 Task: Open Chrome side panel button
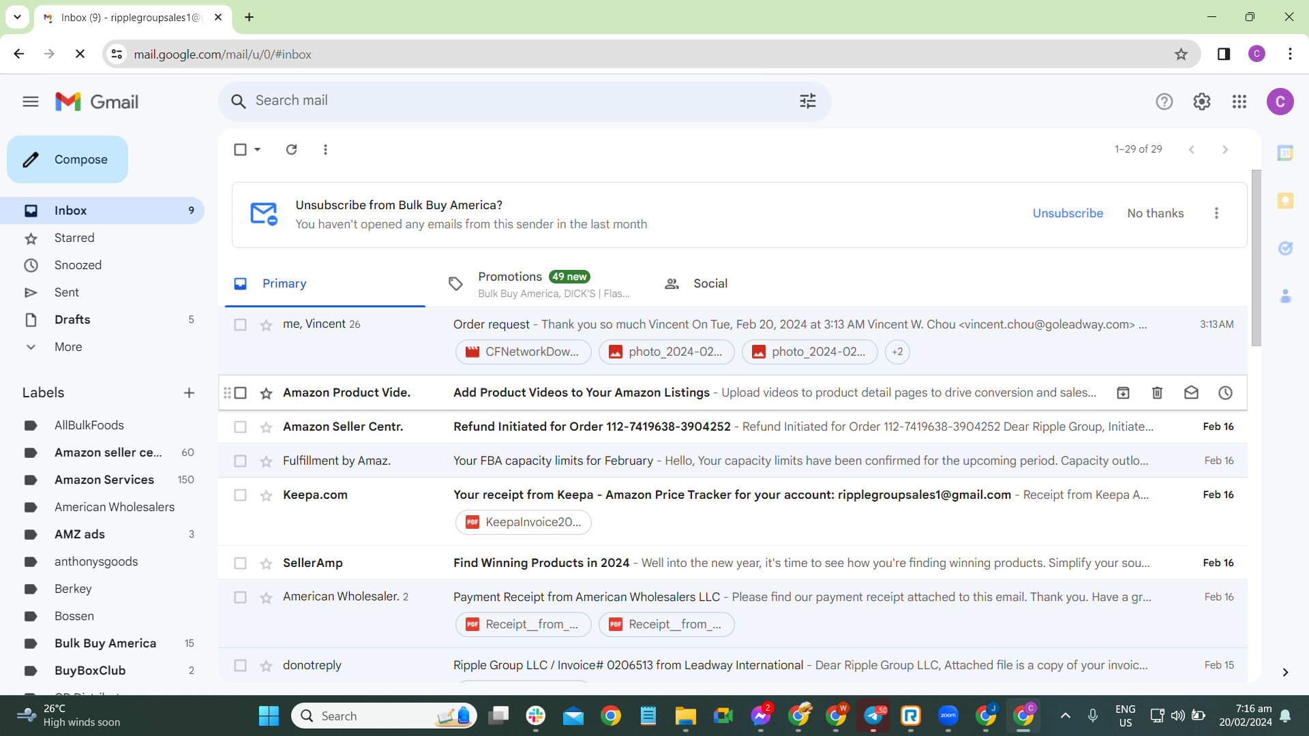[x=1224, y=54]
